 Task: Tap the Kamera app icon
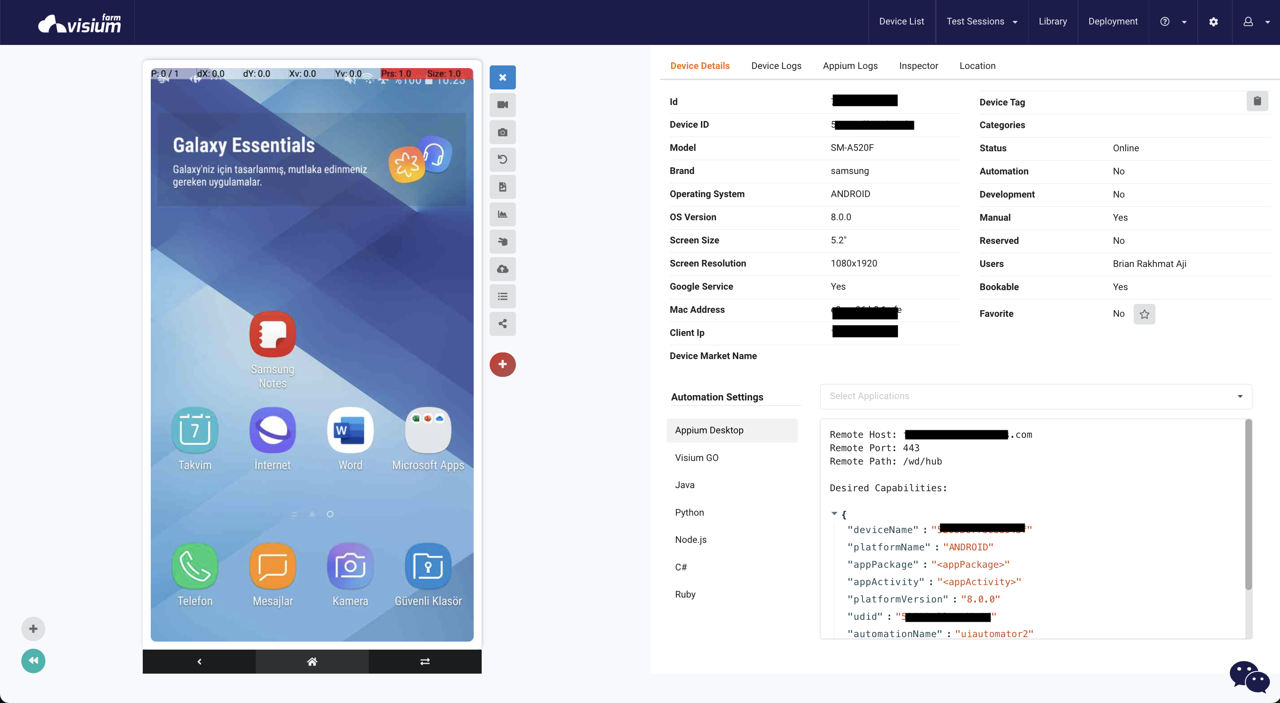point(350,566)
